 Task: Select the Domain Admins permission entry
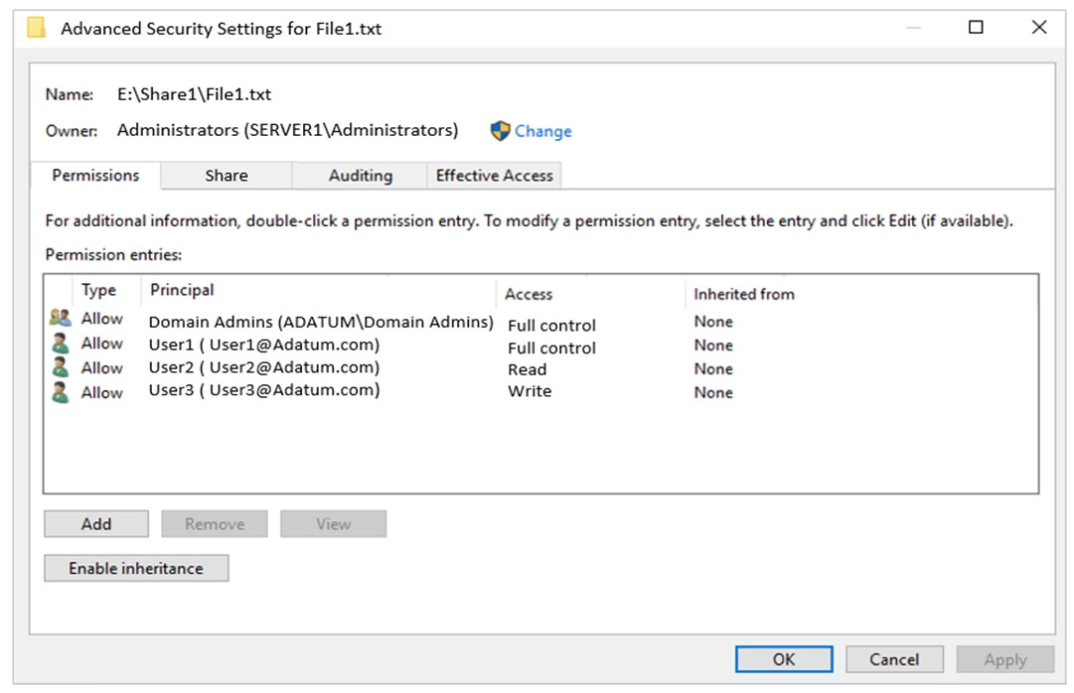click(321, 322)
